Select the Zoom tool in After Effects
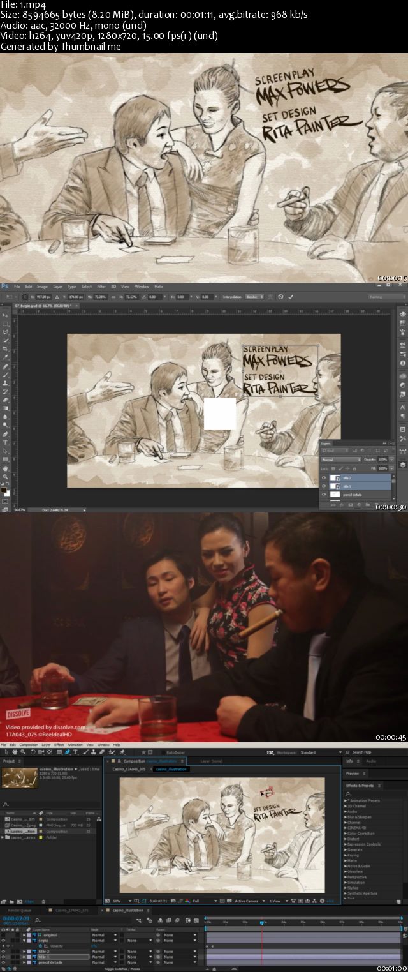Viewport: 408px width, 972px height. coord(23,752)
